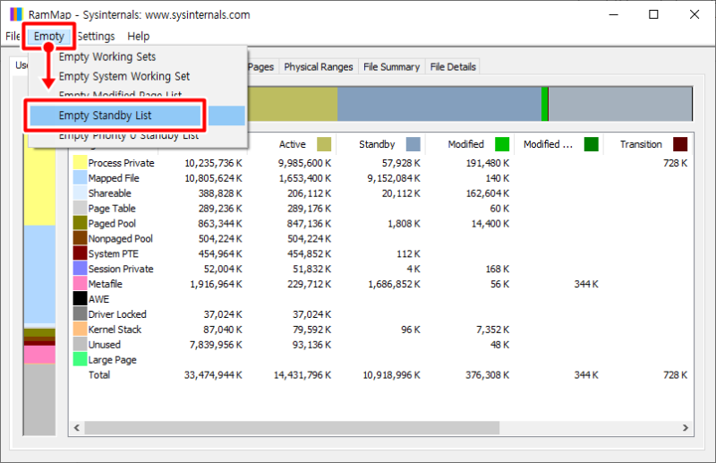Click the Unused total value 7,839,956 K
This screenshot has height=463, width=716.
[x=216, y=345]
